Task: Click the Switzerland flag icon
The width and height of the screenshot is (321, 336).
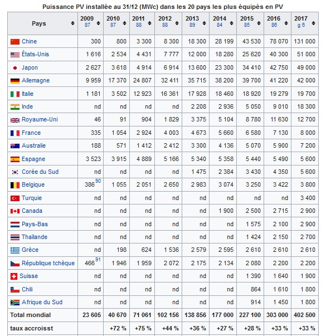Action: coord(14,276)
